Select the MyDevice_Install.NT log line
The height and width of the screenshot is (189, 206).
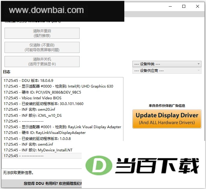(x=38, y=150)
